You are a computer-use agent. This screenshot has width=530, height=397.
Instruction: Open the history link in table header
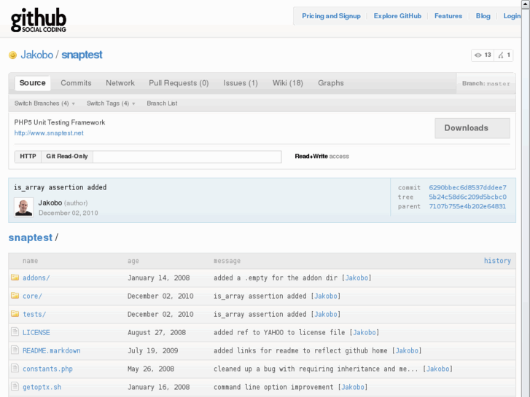pos(497,261)
